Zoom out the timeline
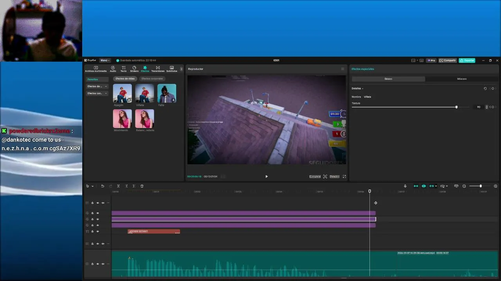This screenshot has width=501, height=281. [464, 186]
